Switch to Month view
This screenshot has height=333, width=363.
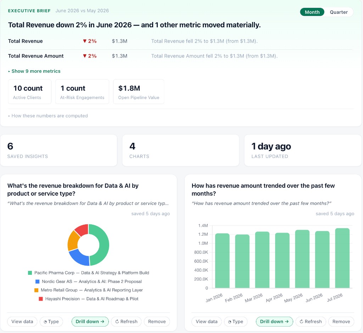pos(312,12)
